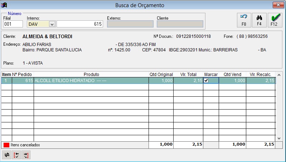
Task: Click the Produto column header
Action: 91,75
